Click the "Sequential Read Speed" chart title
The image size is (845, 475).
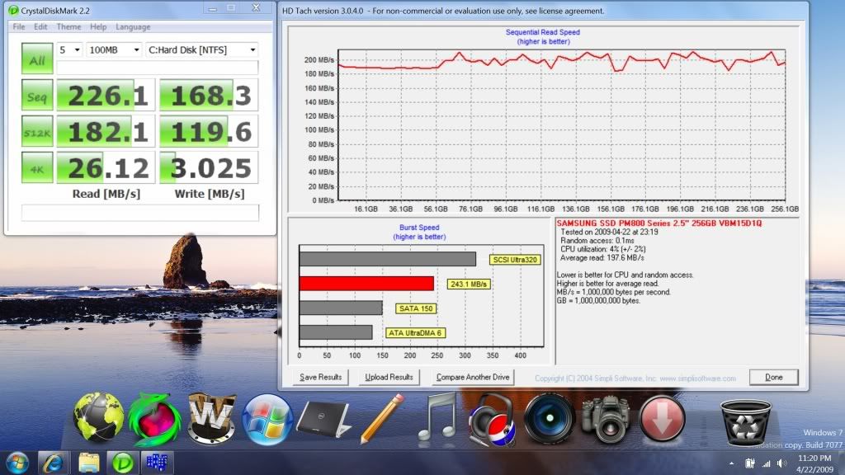pos(543,32)
